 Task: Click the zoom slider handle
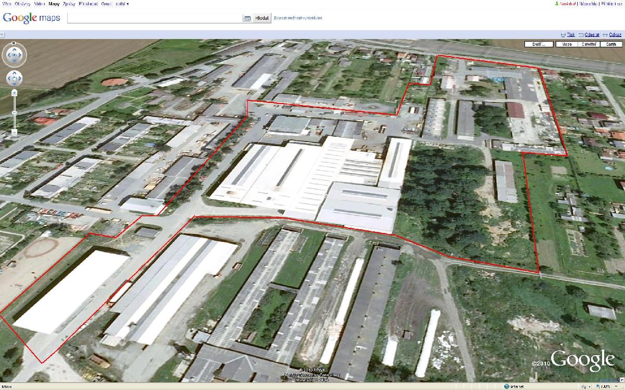(15, 112)
